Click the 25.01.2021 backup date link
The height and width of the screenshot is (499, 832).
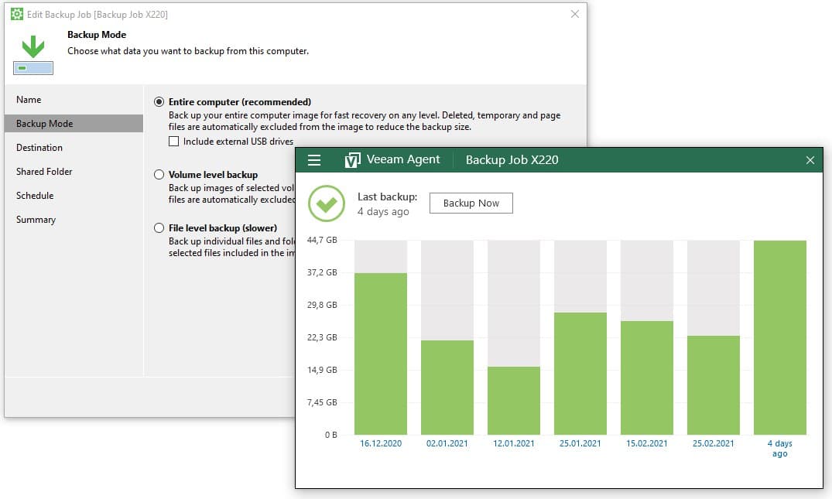[580, 444]
